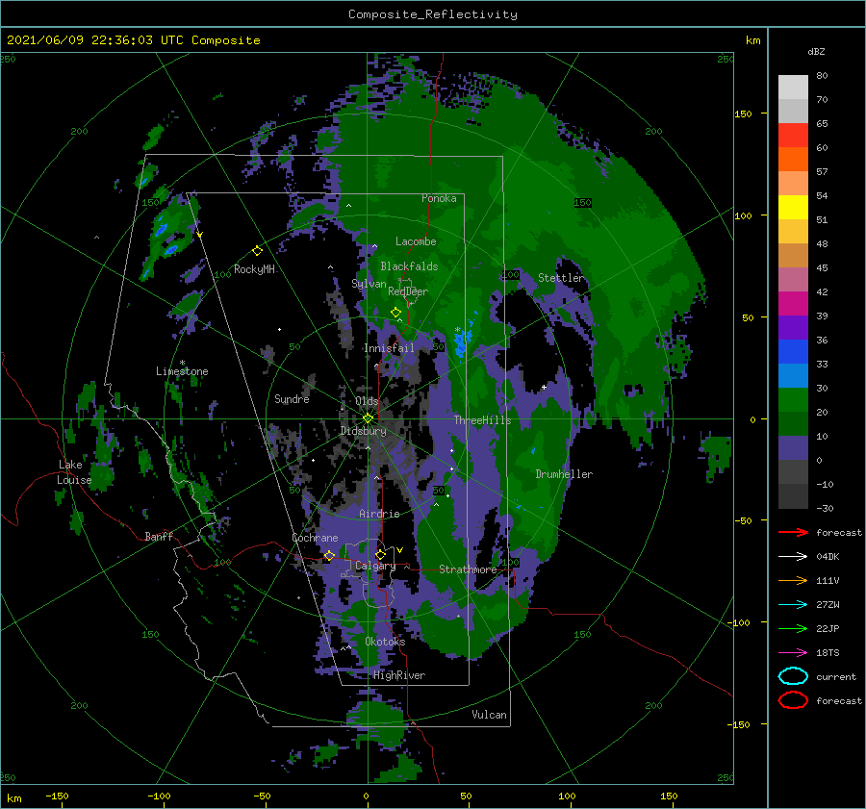Click the cyan current ellipse icon
The image size is (866, 809).
tap(793, 676)
